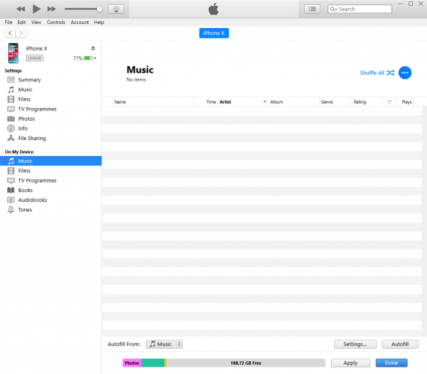This screenshot has height=374, width=427.
Task: Click the iPhone X device button
Action: 213,33
